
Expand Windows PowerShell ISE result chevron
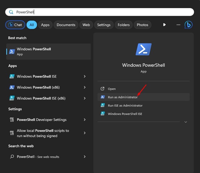tap(85, 76)
